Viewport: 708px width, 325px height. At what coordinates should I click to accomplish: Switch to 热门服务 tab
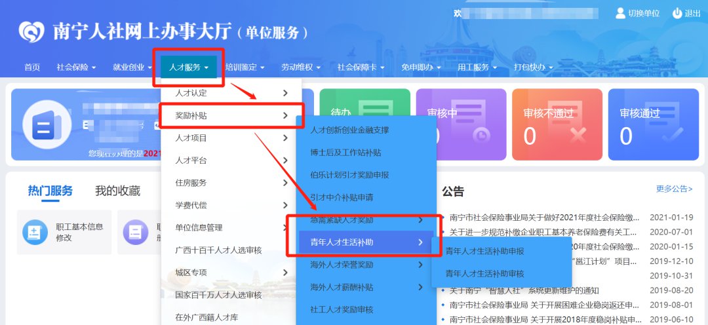pos(50,191)
